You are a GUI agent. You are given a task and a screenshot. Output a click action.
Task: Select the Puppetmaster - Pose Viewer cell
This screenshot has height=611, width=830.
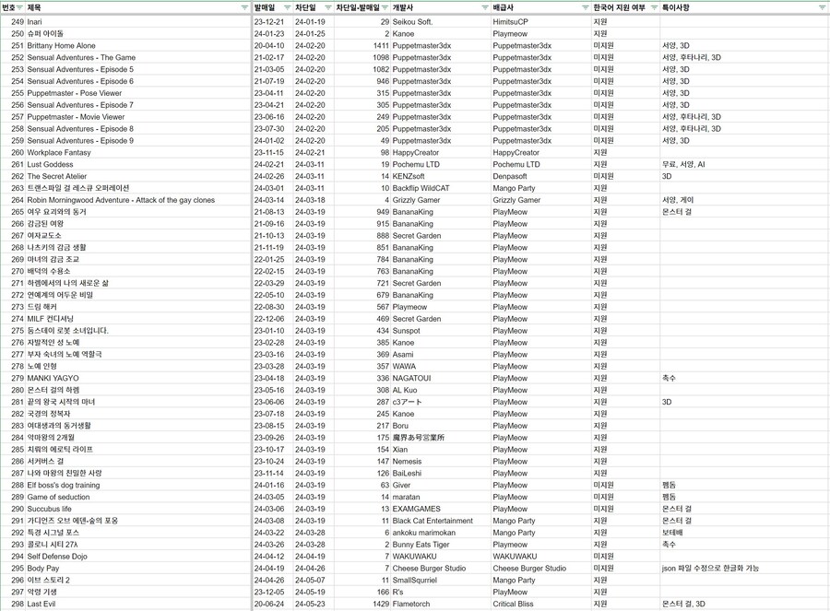point(139,93)
